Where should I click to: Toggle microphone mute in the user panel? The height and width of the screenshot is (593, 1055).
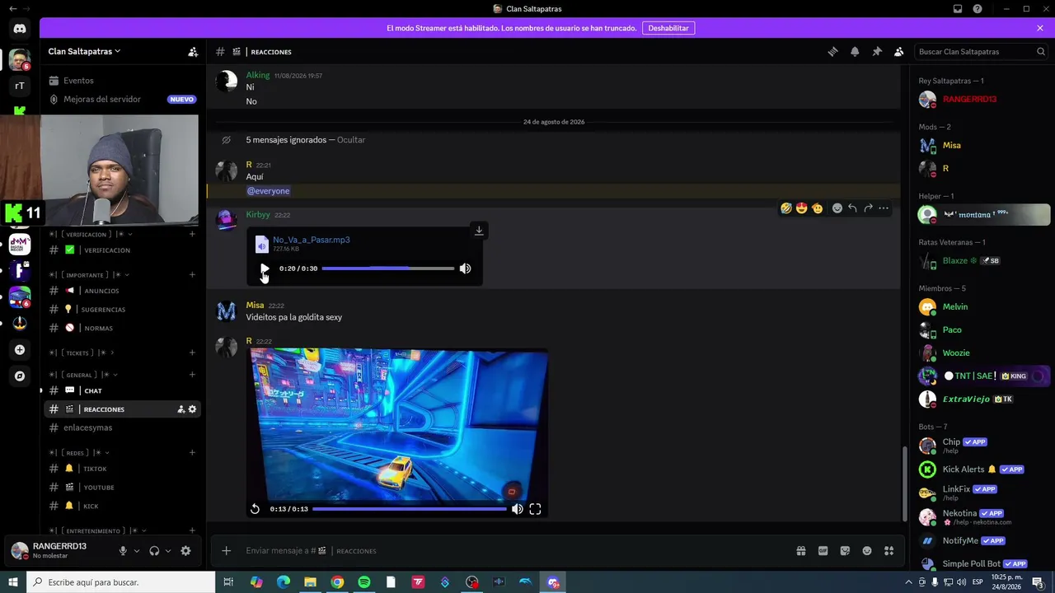pos(123,551)
